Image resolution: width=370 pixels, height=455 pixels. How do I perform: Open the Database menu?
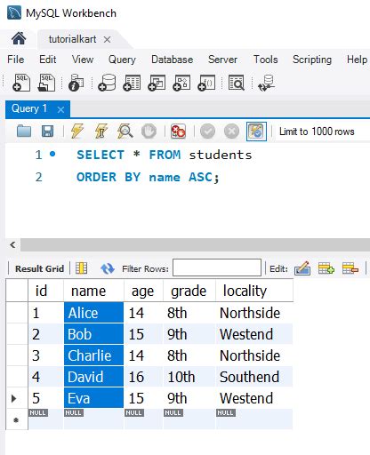click(173, 60)
